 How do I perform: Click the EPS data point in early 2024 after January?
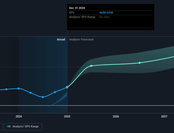31,93
